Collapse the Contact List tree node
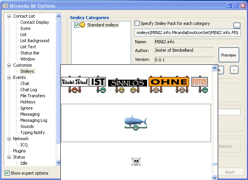248x180 pixels. click(9, 16)
